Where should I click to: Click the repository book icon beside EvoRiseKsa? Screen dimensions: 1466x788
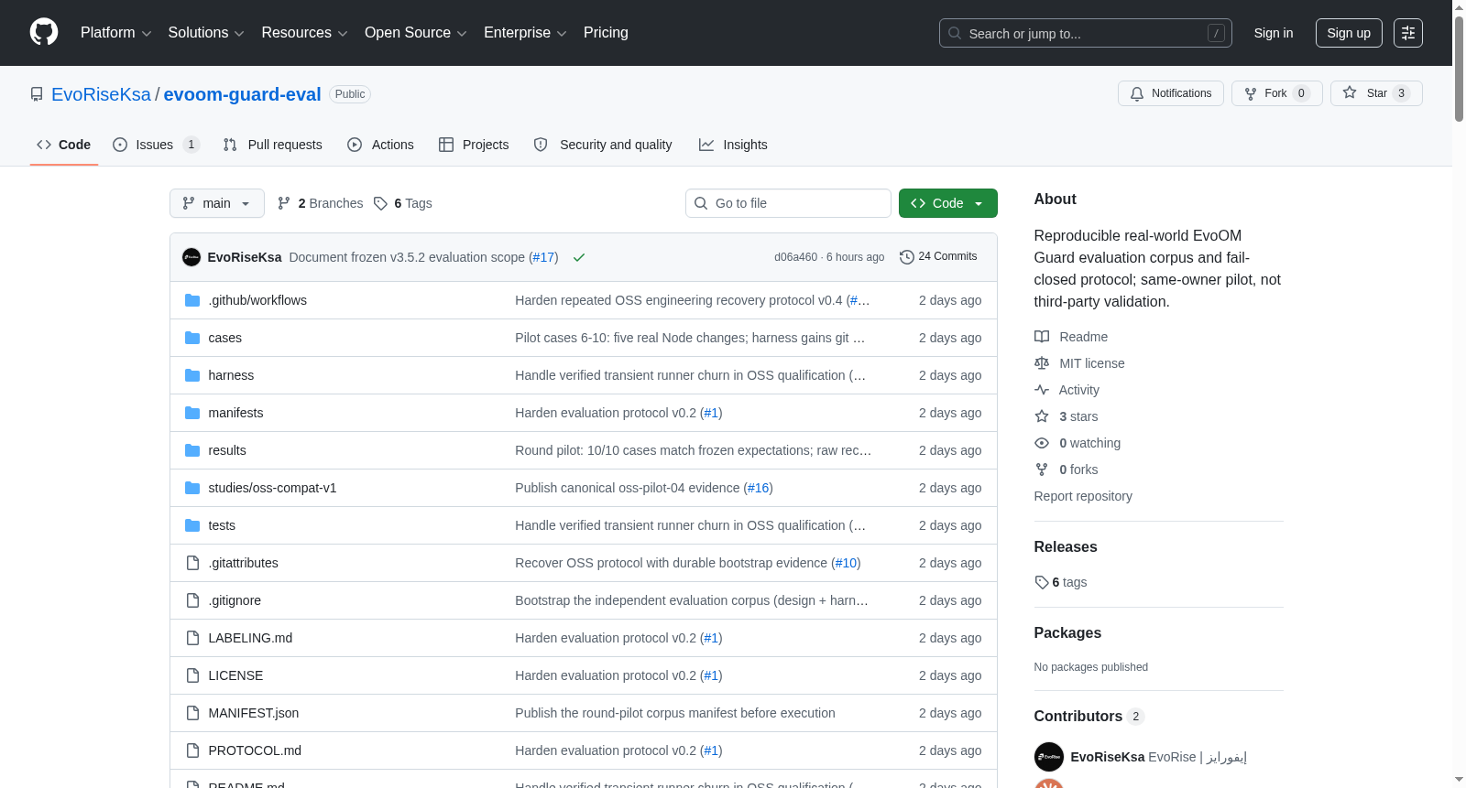[37, 94]
